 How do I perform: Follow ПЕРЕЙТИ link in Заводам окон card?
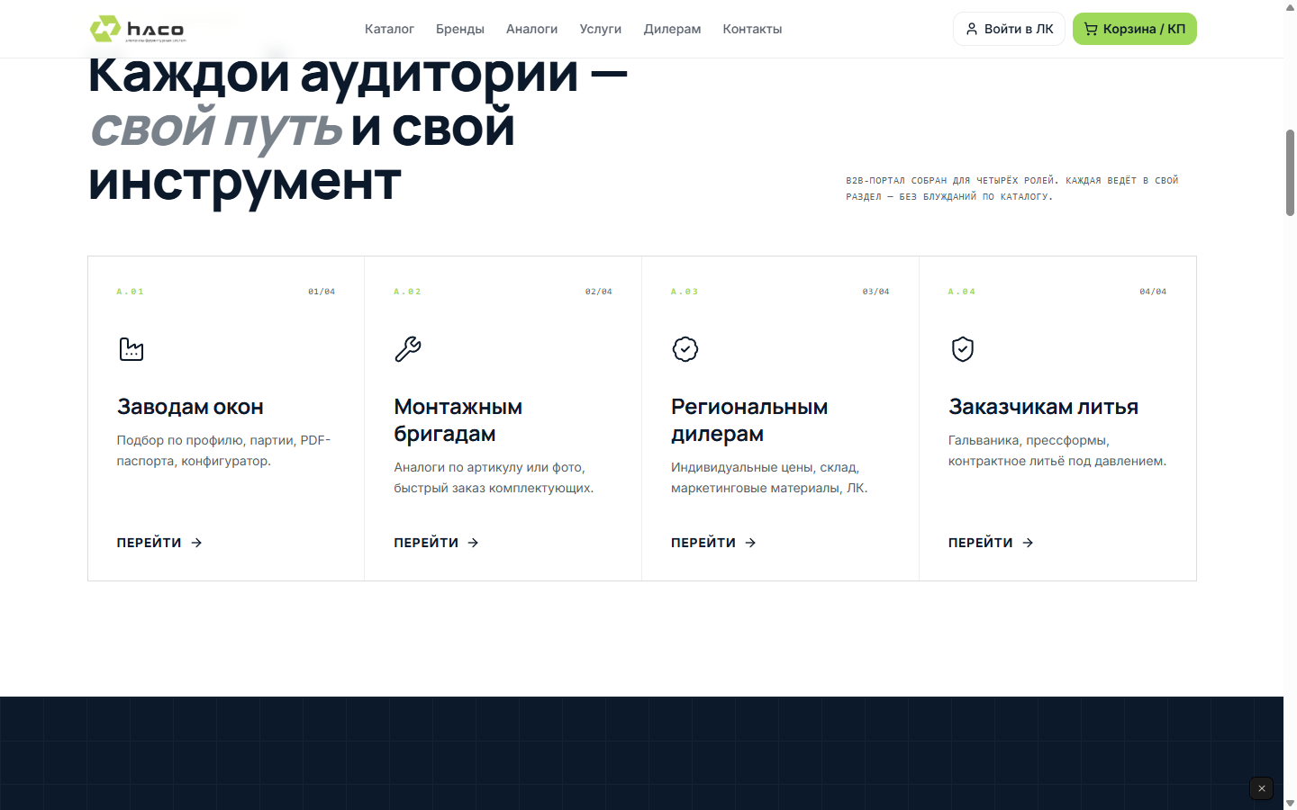pyautogui.click(x=159, y=543)
